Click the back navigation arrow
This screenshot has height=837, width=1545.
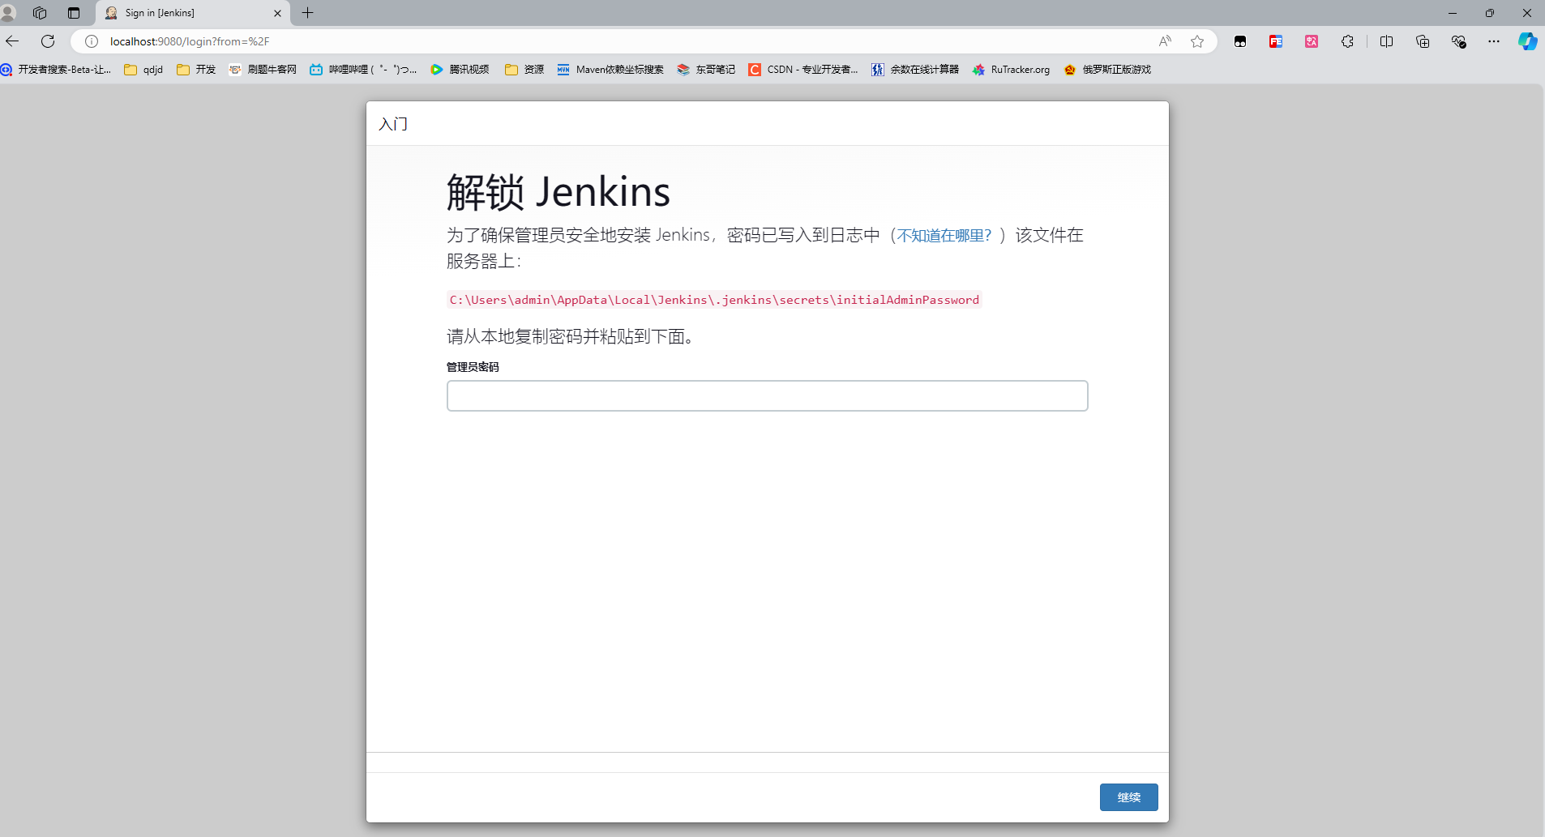click(13, 41)
